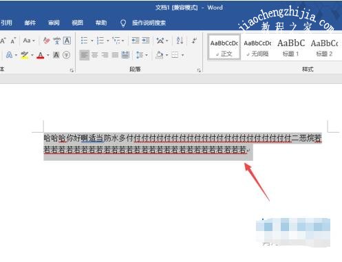Switch to the 视图 tab

pyautogui.click(x=77, y=23)
